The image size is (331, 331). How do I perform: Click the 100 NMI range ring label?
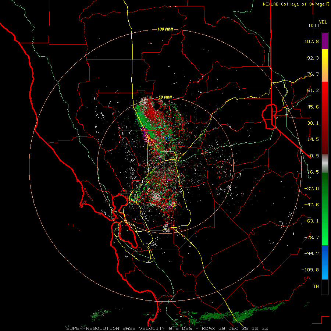click(165, 29)
